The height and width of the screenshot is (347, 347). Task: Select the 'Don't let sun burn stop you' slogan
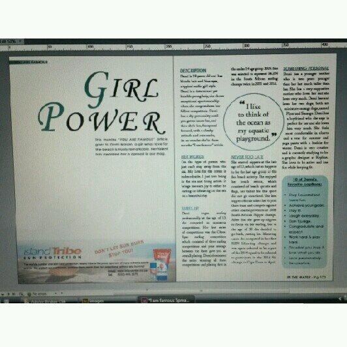click(x=119, y=249)
